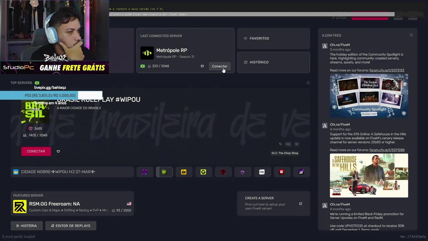Select the white Valley server icon

click(x=262, y=172)
